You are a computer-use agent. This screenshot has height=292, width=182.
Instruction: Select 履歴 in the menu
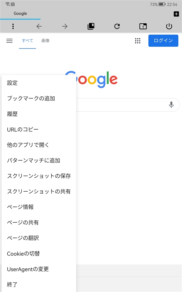(13, 114)
